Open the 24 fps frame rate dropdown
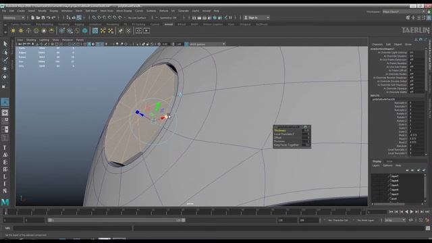Screen dimensions: 432x243 395,220
